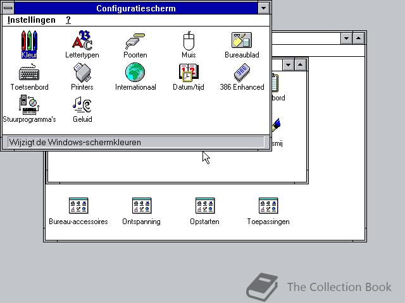Image resolution: width=405 pixels, height=303 pixels.
Task: Open the Geluid sound icon
Action: (82, 109)
